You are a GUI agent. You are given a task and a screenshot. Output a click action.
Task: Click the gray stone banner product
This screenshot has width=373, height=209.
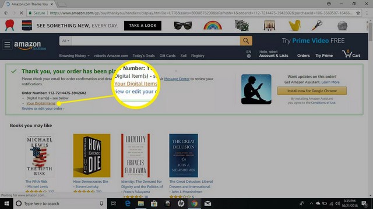tap(342, 26)
